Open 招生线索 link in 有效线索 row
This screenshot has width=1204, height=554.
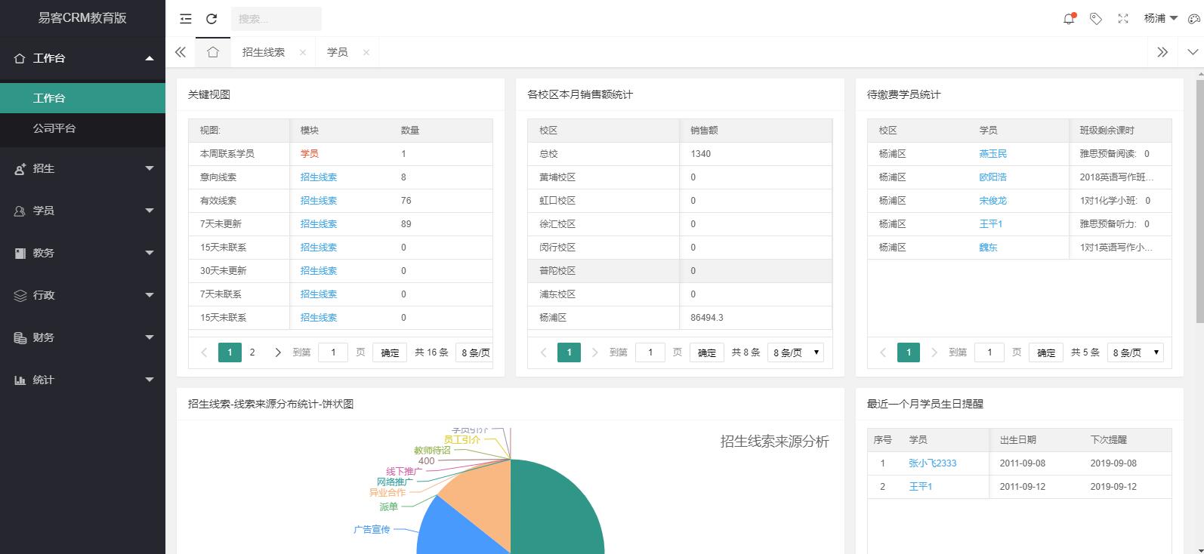(x=319, y=201)
